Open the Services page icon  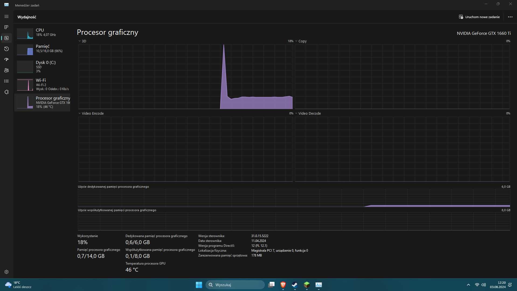pyautogui.click(x=6, y=92)
